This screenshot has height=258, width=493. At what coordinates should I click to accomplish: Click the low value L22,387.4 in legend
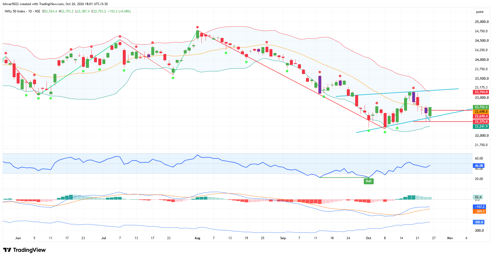tap(82, 11)
